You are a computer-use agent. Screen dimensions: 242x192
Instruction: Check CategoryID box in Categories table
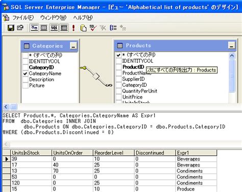pyautogui.click(x=26, y=67)
